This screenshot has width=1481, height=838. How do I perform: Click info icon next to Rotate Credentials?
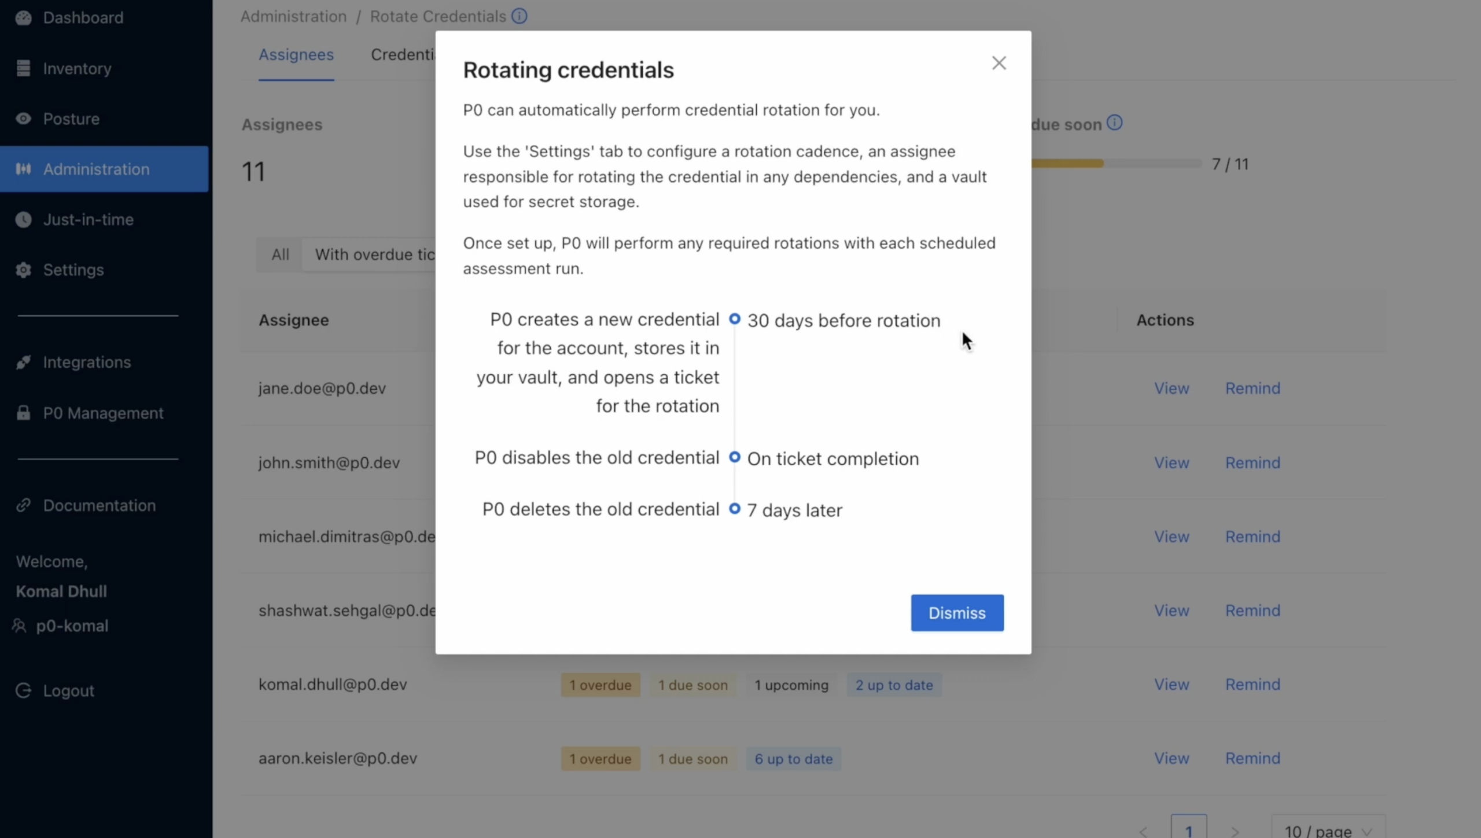(519, 16)
